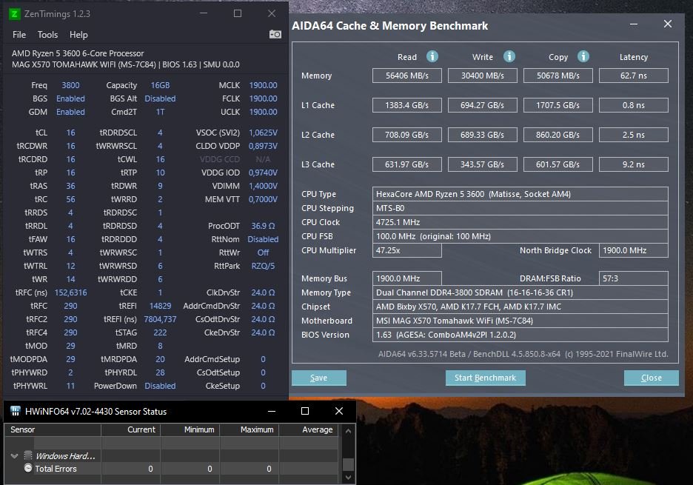
Task: Click the Total Errors sensor row icon
Action: 28,468
